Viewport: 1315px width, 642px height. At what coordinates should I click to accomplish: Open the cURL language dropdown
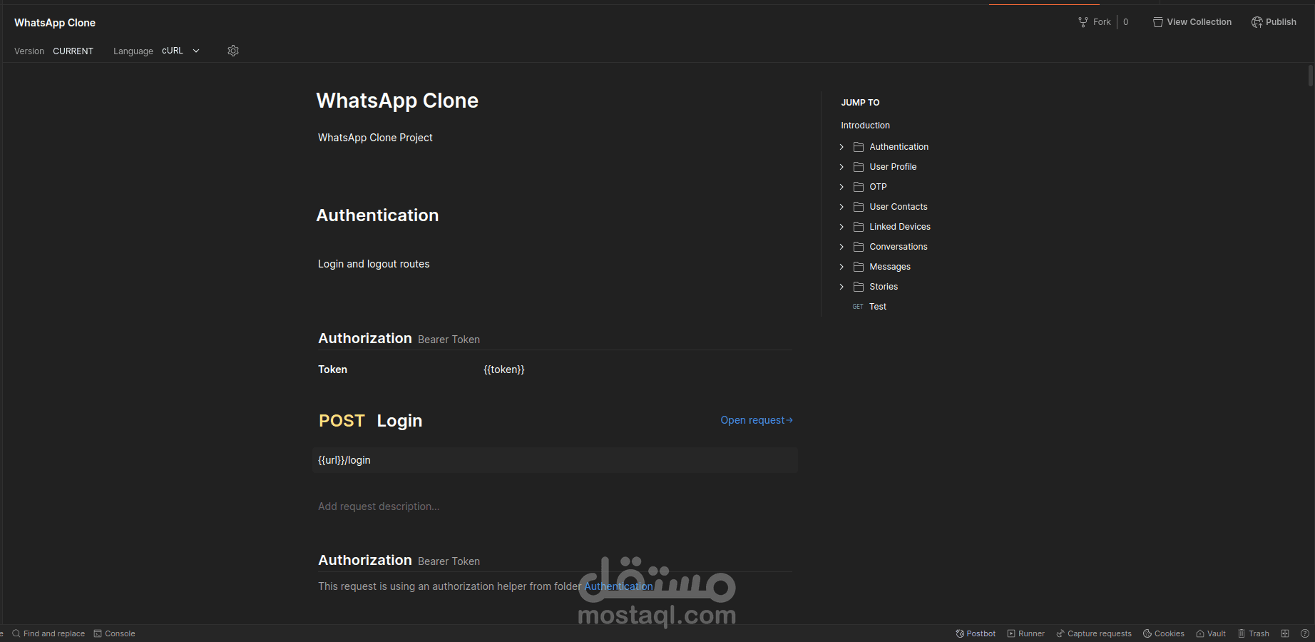[181, 51]
